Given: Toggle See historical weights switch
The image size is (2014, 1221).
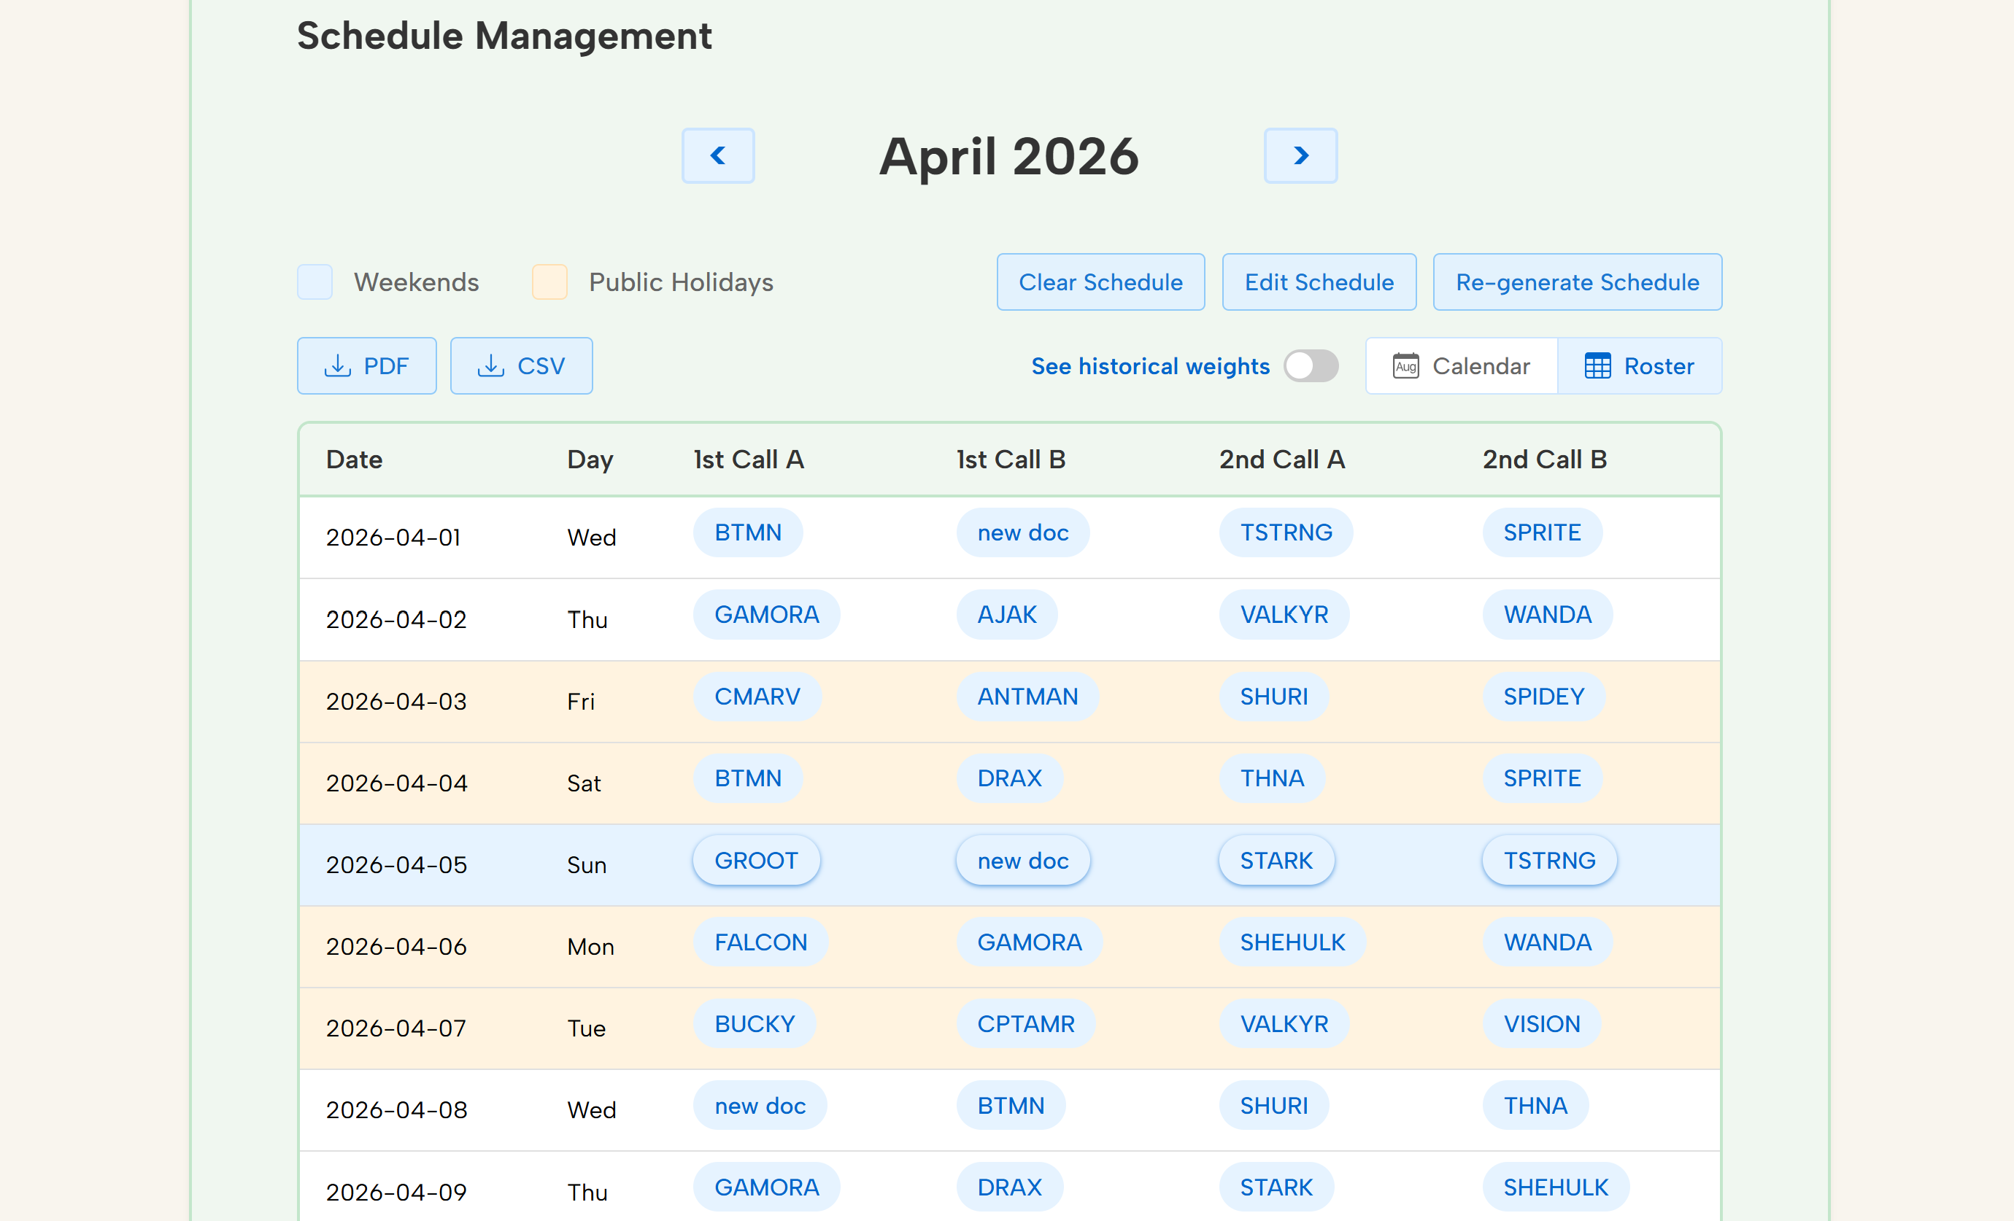Looking at the screenshot, I should pos(1311,366).
